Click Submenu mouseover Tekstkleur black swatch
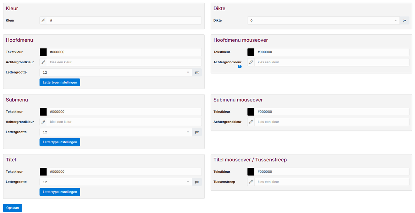 point(251,112)
